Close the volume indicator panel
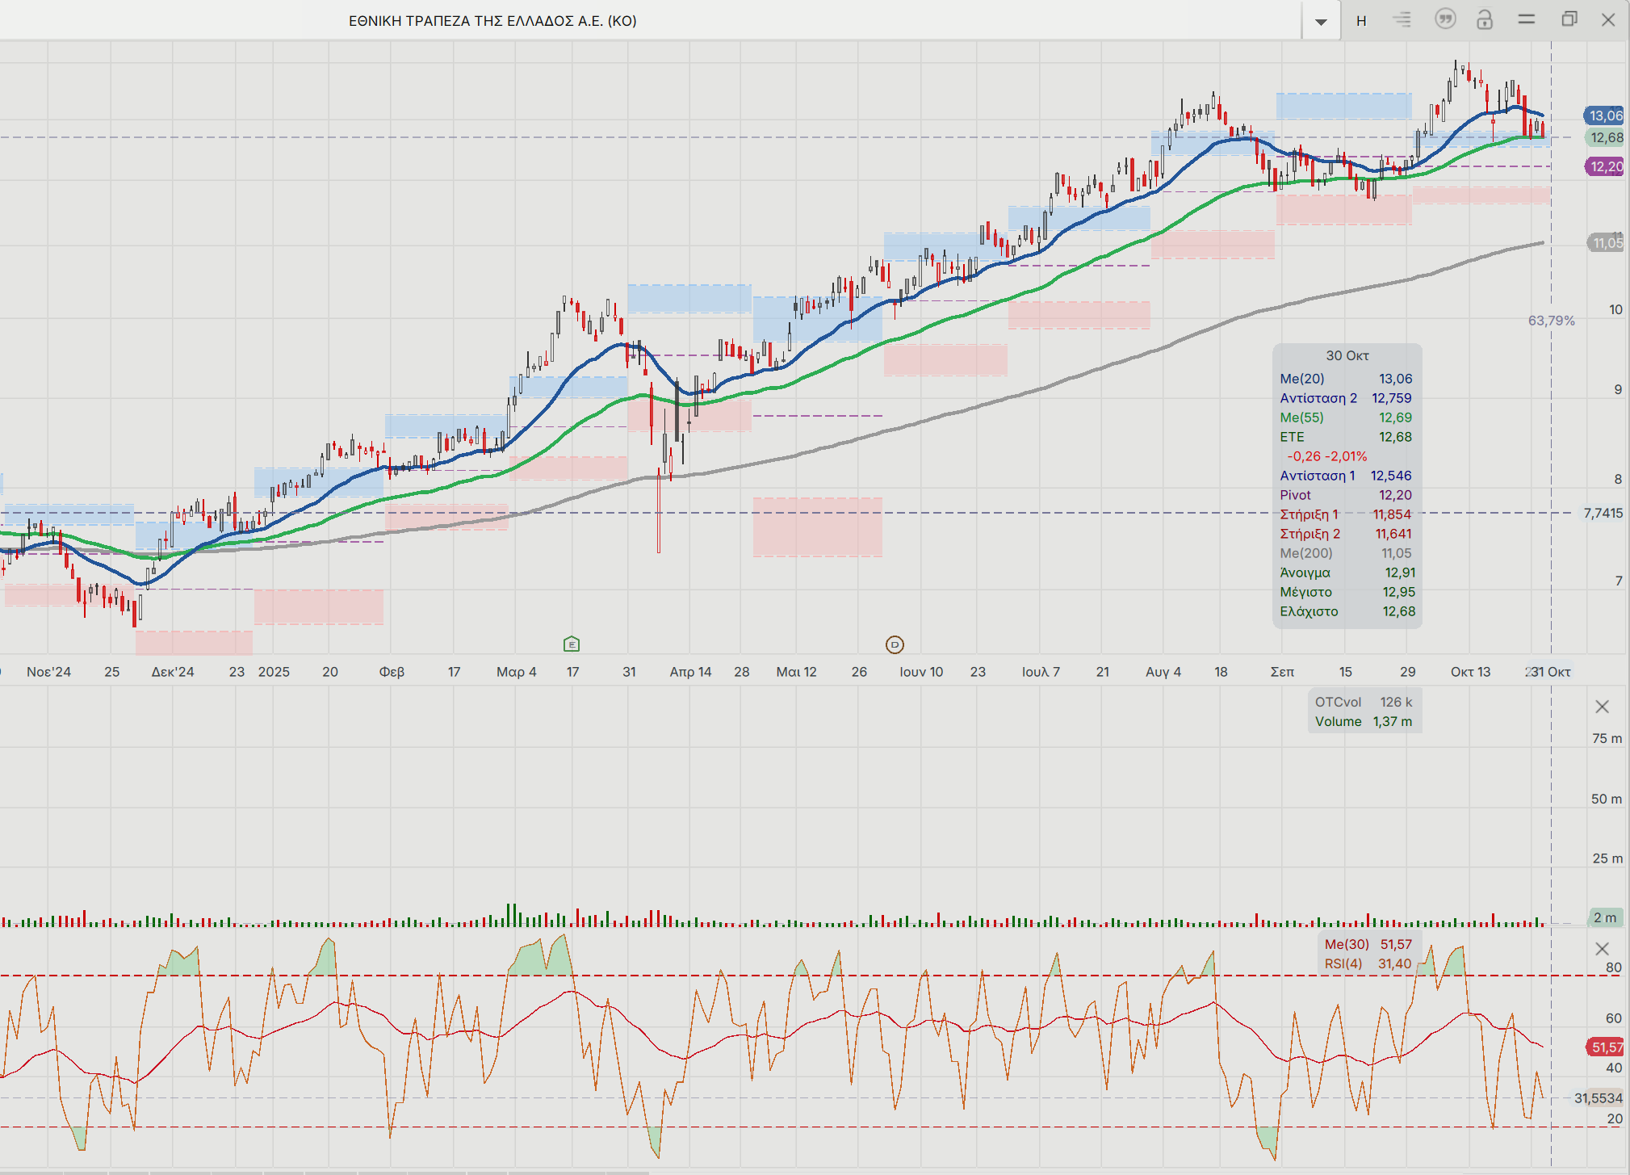The image size is (1630, 1175). 1602,707
